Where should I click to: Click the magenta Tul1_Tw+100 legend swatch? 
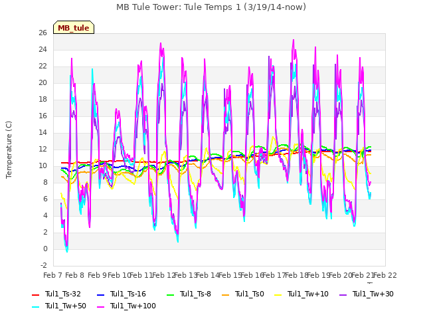[100, 306]
